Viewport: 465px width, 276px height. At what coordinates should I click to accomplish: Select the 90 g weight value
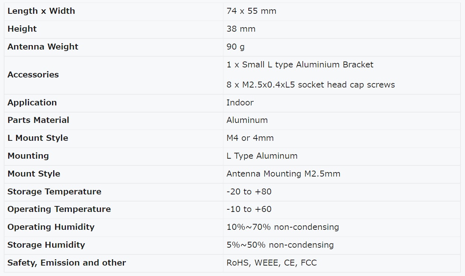tap(235, 47)
